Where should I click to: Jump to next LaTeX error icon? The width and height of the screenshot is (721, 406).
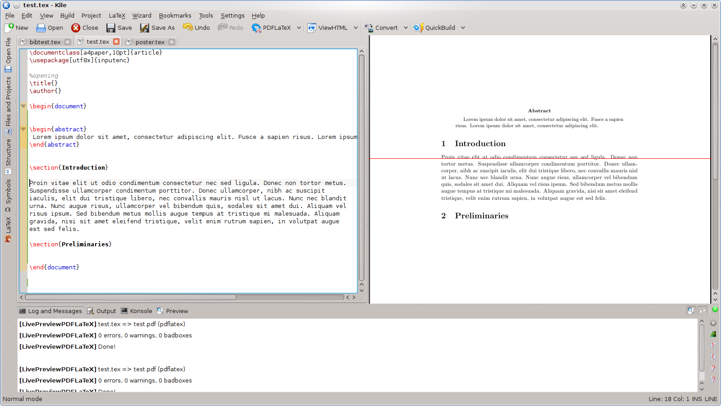click(713, 357)
